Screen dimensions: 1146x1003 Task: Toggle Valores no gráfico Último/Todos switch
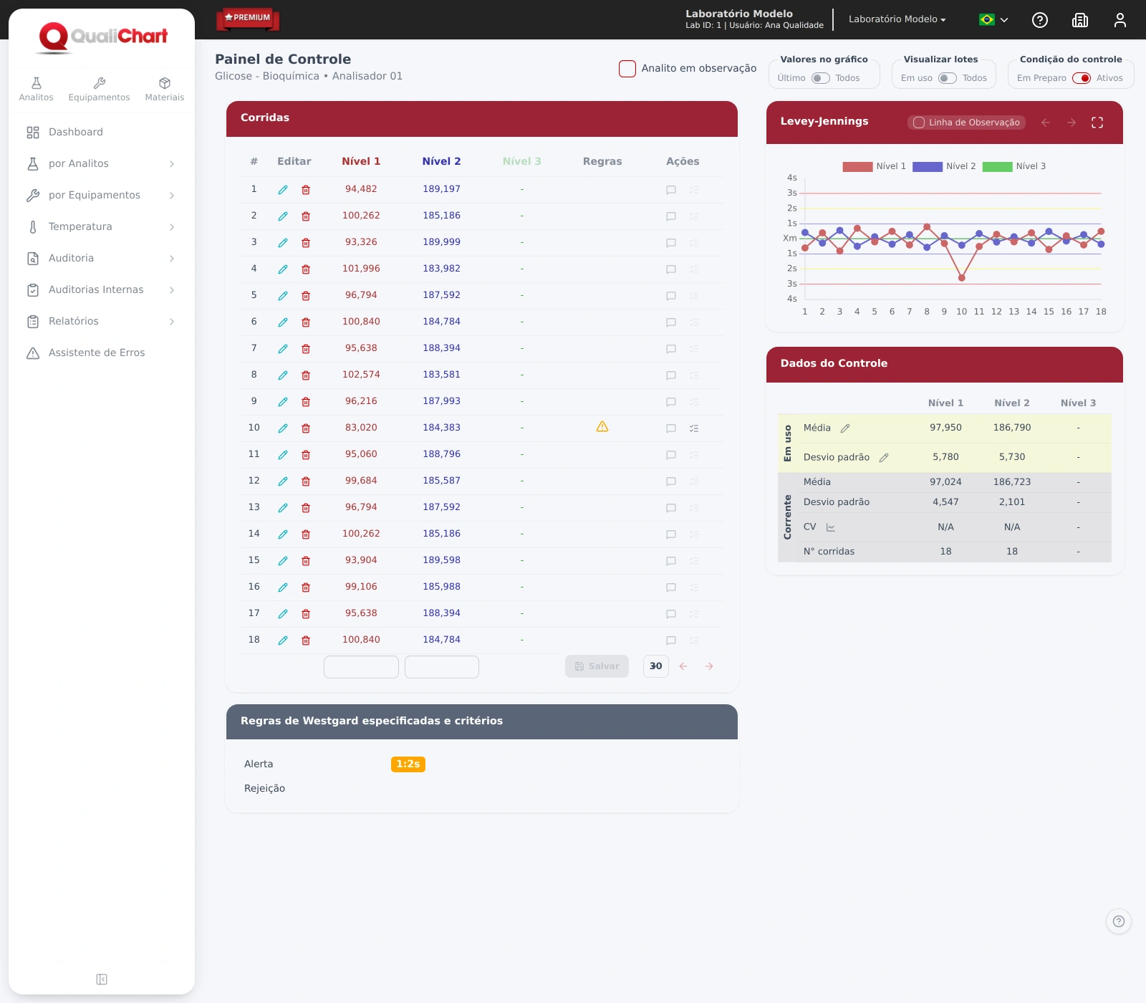point(821,78)
